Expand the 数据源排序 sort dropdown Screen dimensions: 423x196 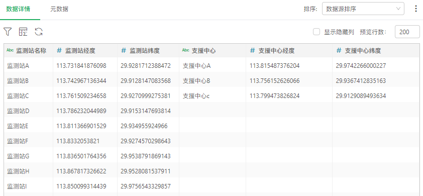tap(363, 9)
